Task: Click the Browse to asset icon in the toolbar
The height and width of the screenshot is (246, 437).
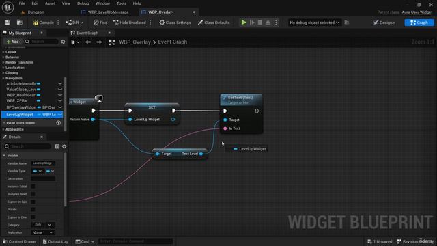Action: click(x=20, y=23)
